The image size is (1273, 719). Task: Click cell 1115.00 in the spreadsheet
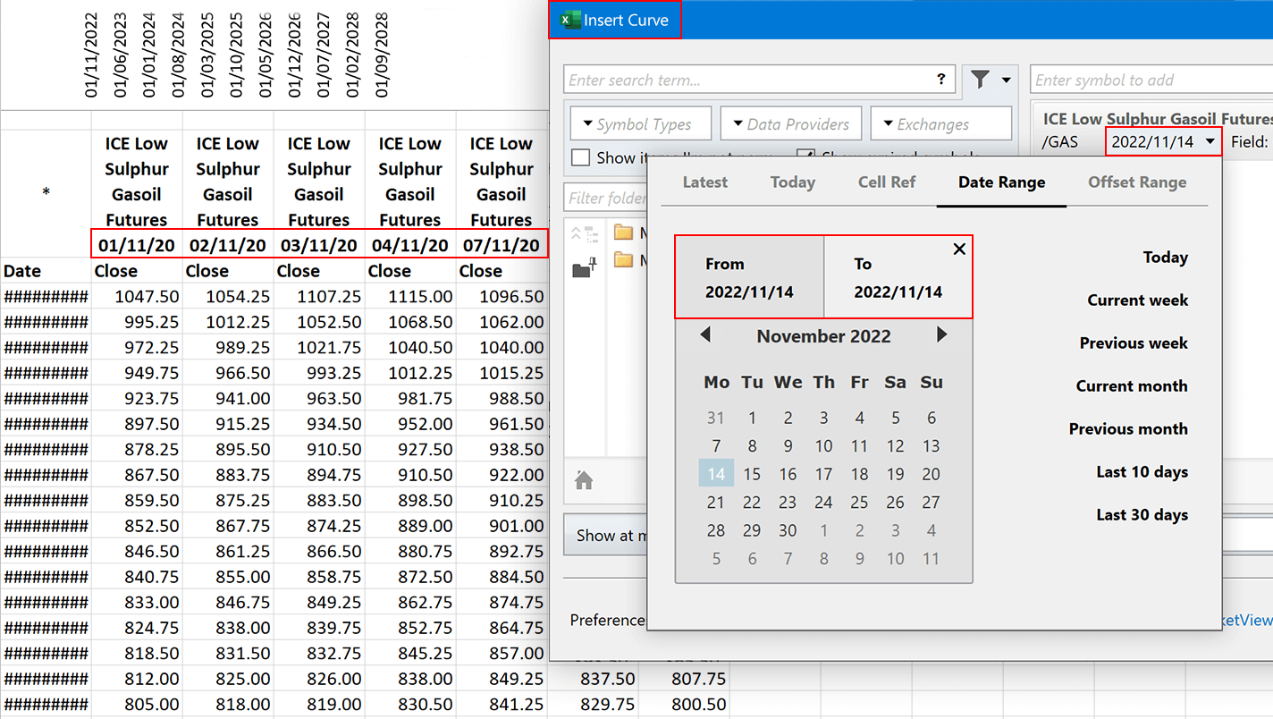pyautogui.click(x=410, y=297)
